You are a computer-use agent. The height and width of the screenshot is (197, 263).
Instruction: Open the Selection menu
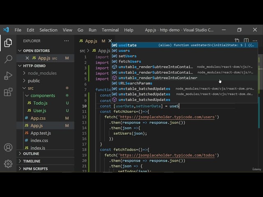(x=48, y=30)
